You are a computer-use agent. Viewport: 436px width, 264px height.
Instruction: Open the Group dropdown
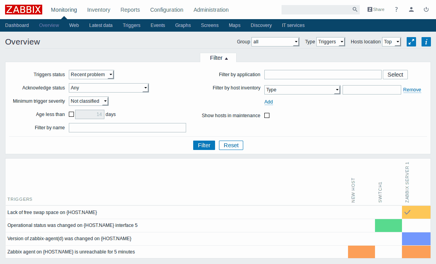coord(275,42)
